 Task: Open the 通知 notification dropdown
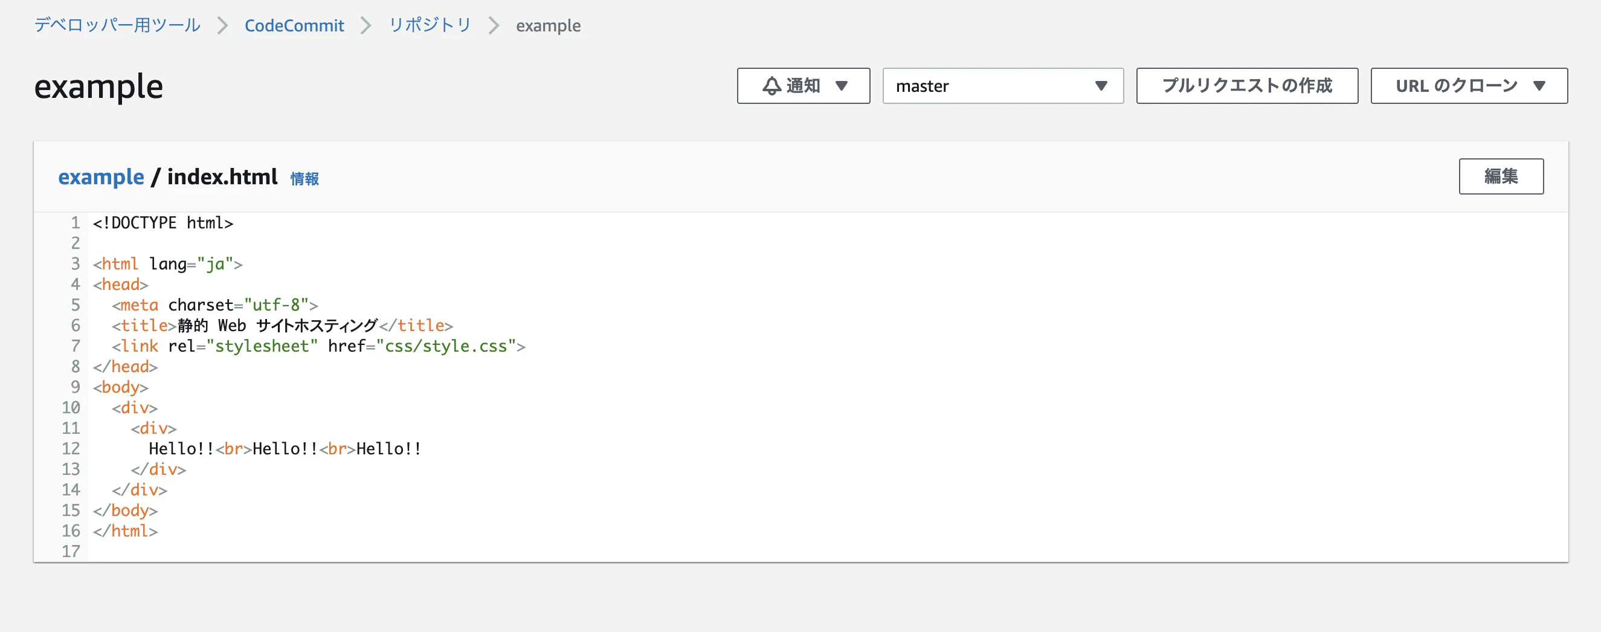pos(803,86)
